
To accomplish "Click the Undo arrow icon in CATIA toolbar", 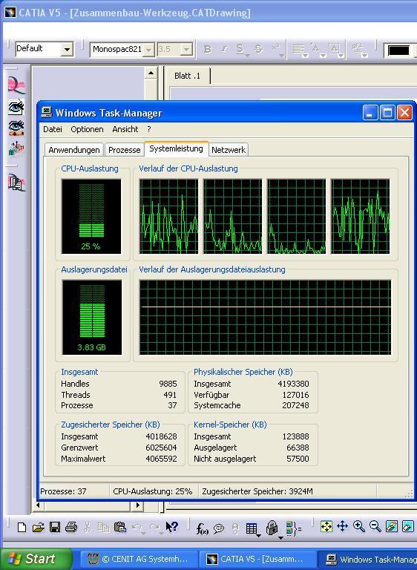I will tap(137, 528).
